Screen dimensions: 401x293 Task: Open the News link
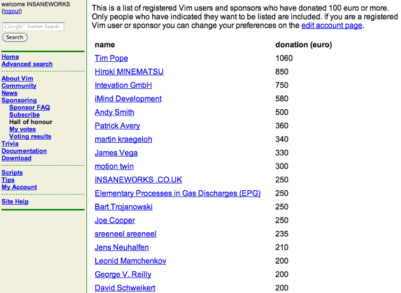coord(10,93)
